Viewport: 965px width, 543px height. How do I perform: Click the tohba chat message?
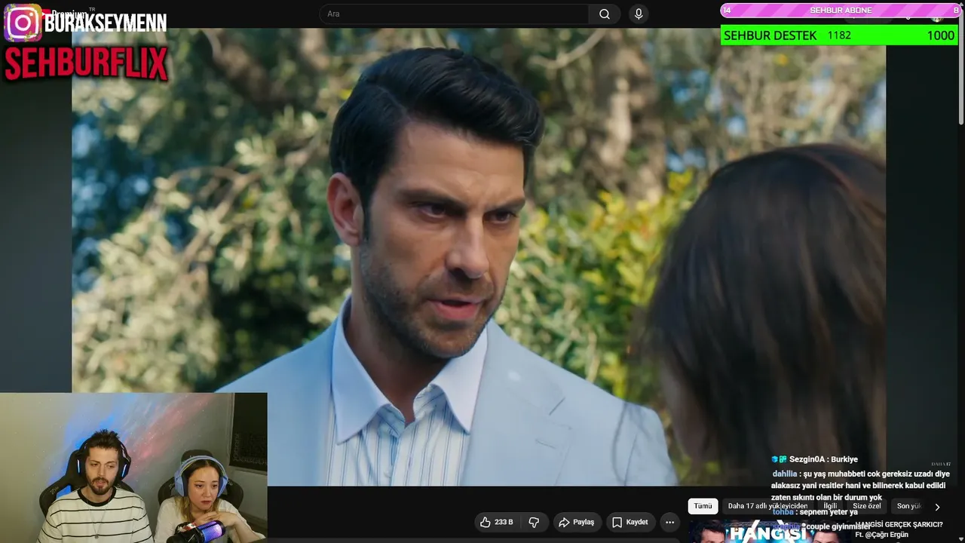[814, 512]
